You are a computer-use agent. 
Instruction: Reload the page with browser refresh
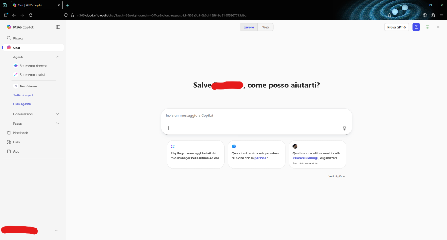pyautogui.click(x=31, y=15)
